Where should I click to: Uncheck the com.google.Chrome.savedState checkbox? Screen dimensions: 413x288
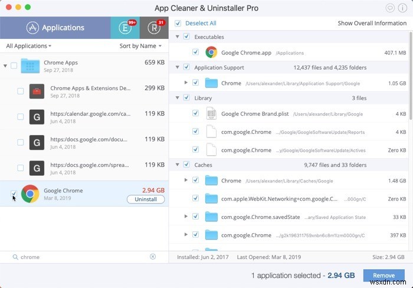click(195, 217)
